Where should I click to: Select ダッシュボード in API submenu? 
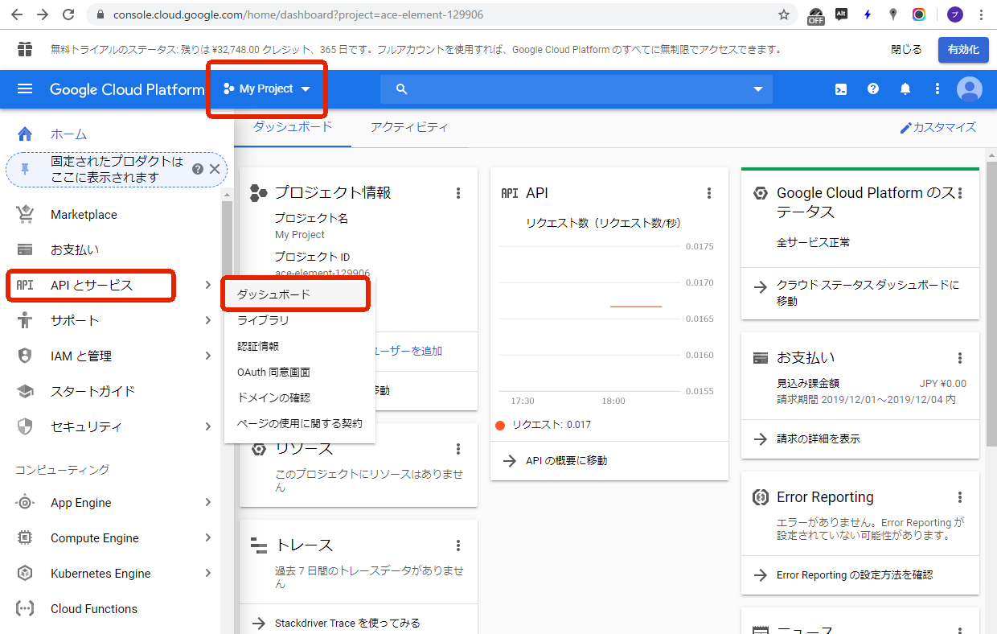pyautogui.click(x=273, y=294)
